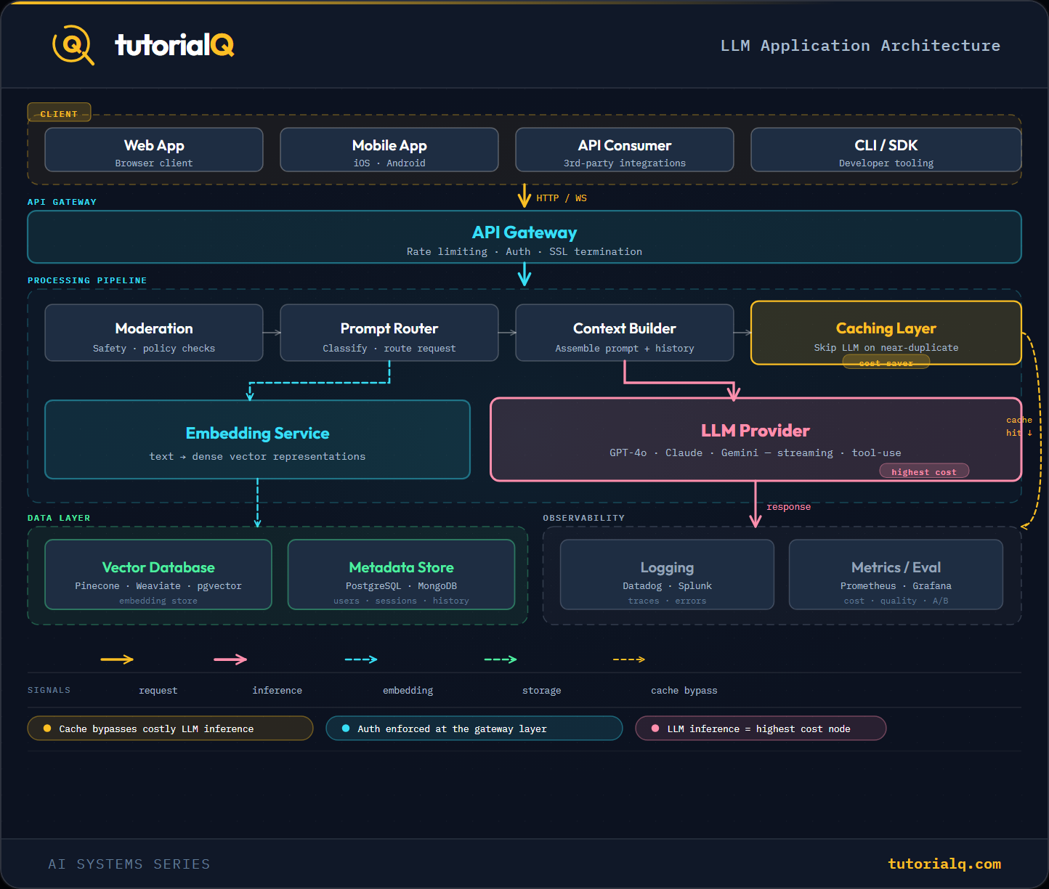Select the Context Builder card
The height and width of the screenshot is (889, 1049).
point(625,333)
